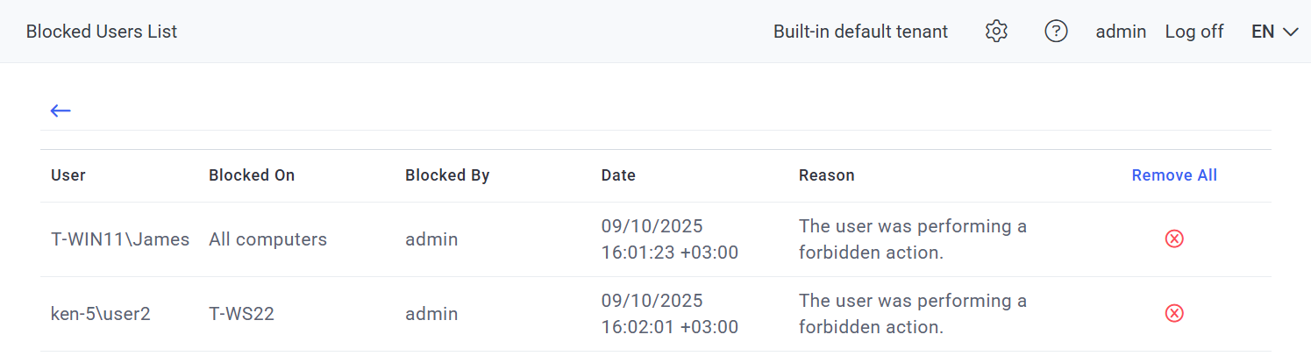Click the All computers cell
The width and height of the screenshot is (1311, 356).
coord(267,239)
